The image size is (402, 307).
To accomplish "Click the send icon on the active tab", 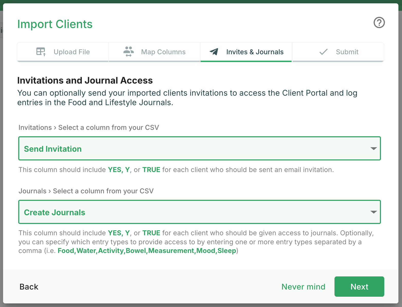I will (x=214, y=52).
